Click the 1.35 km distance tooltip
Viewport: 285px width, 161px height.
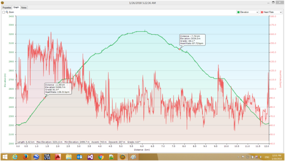pos(58,88)
